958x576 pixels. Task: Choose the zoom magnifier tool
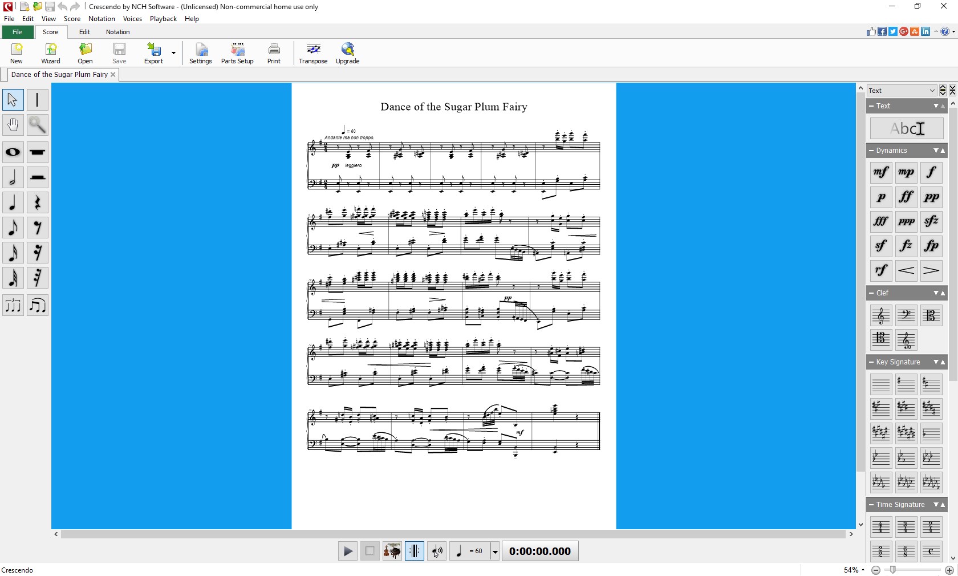pos(38,125)
